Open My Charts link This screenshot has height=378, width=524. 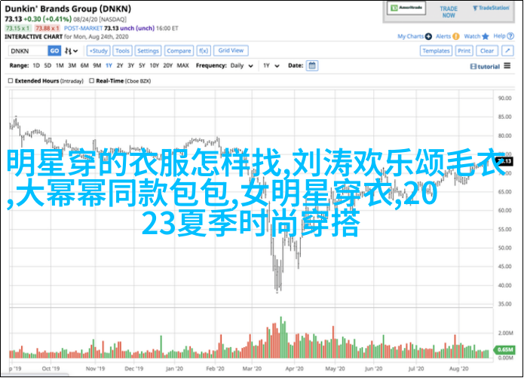click(x=410, y=36)
